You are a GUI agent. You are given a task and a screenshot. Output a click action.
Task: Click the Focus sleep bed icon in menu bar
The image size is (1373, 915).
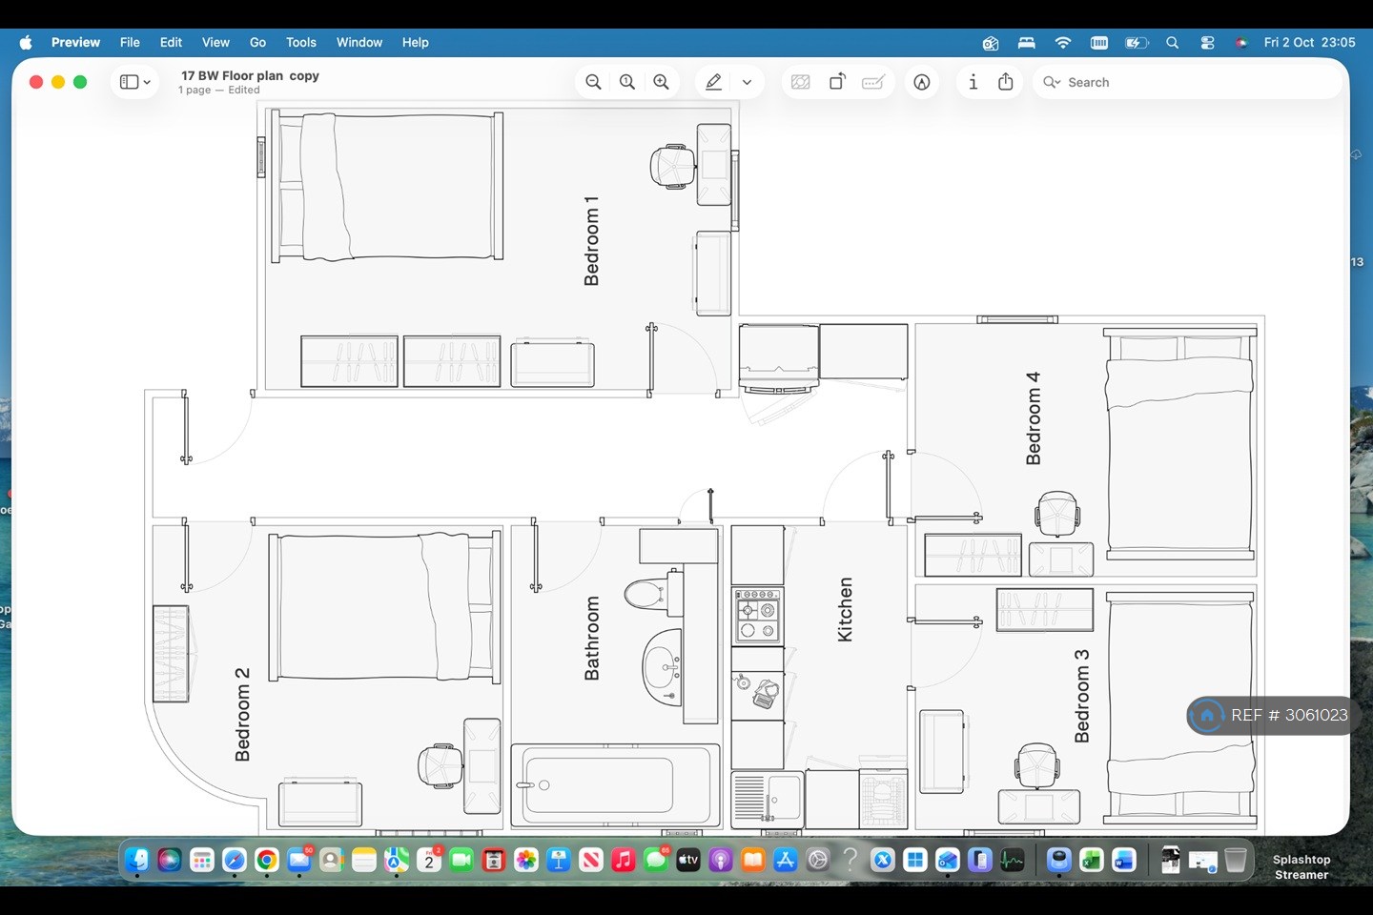pyautogui.click(x=1027, y=42)
